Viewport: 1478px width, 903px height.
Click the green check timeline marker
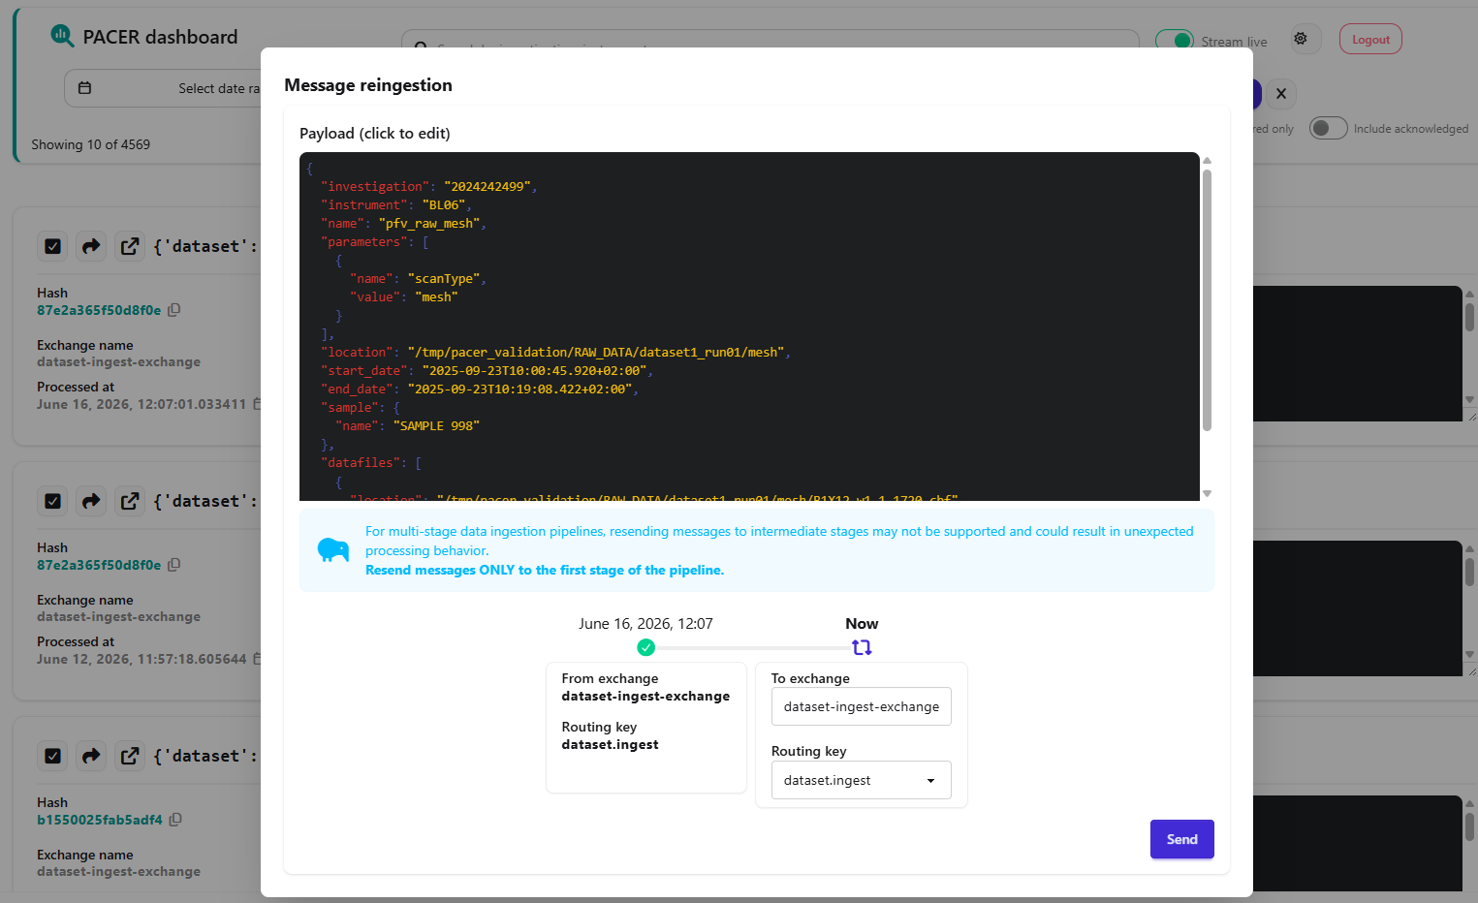coord(646,647)
